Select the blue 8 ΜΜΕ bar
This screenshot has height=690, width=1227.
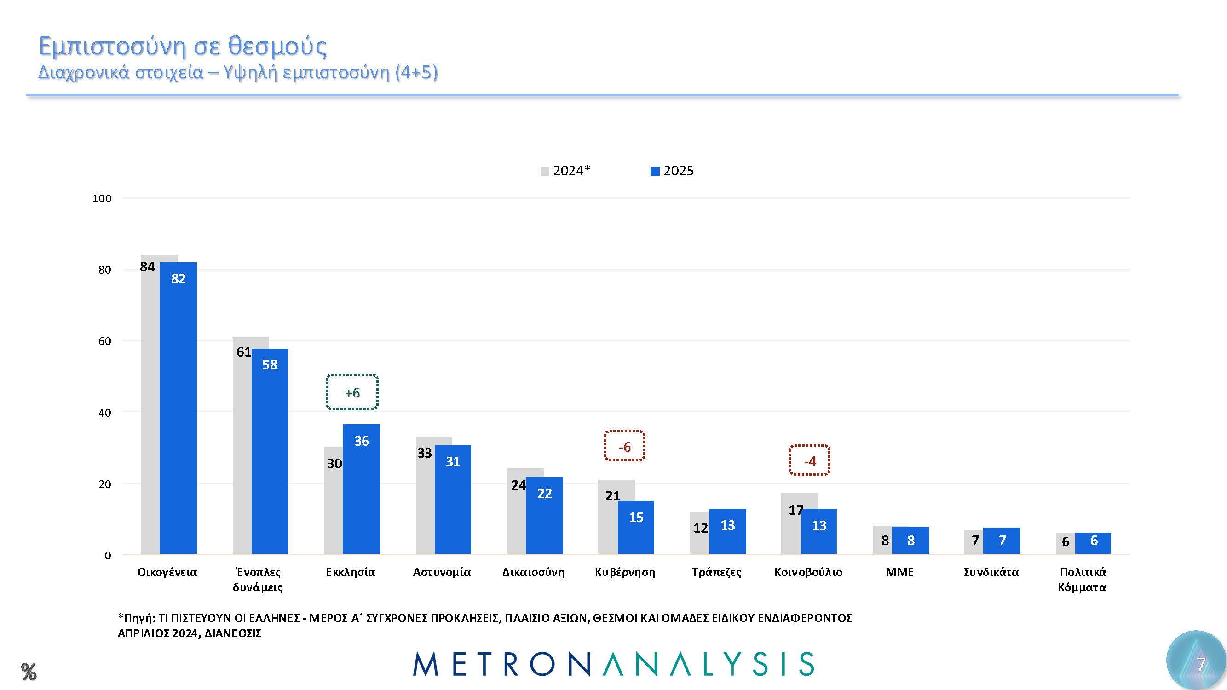910,540
